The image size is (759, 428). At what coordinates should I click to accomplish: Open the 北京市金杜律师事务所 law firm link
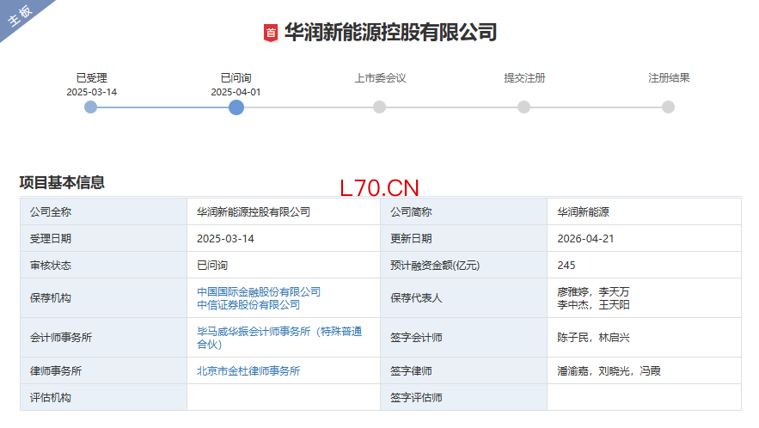click(248, 371)
